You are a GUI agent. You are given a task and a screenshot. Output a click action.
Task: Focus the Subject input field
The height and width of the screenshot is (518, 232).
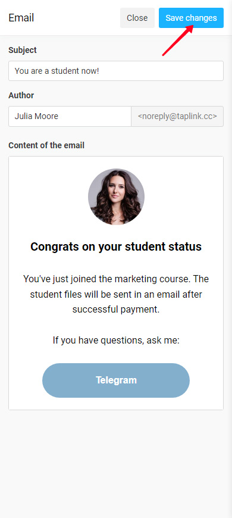(x=116, y=71)
